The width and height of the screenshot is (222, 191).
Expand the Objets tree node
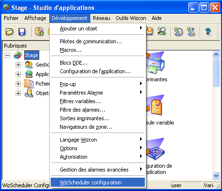[x=18, y=93]
